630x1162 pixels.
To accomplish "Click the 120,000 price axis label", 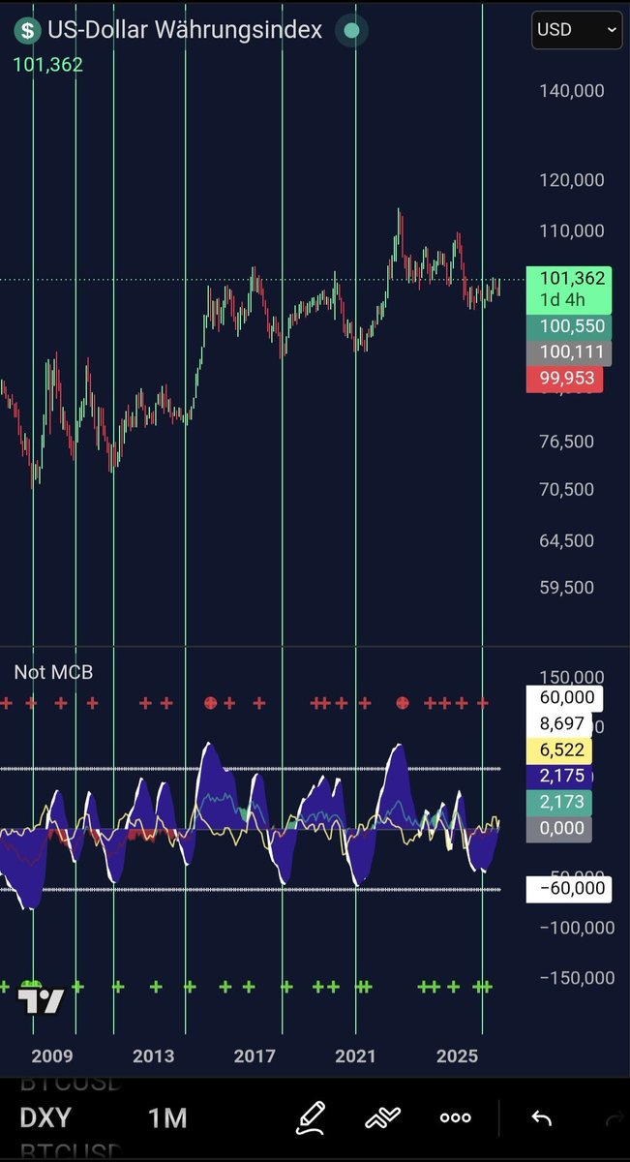I will point(571,180).
